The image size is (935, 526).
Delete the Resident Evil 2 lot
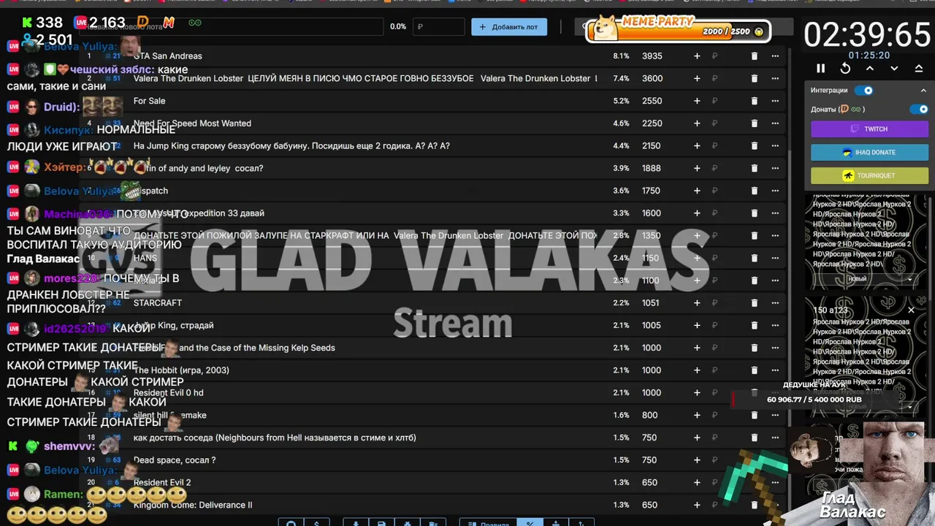pos(755,482)
